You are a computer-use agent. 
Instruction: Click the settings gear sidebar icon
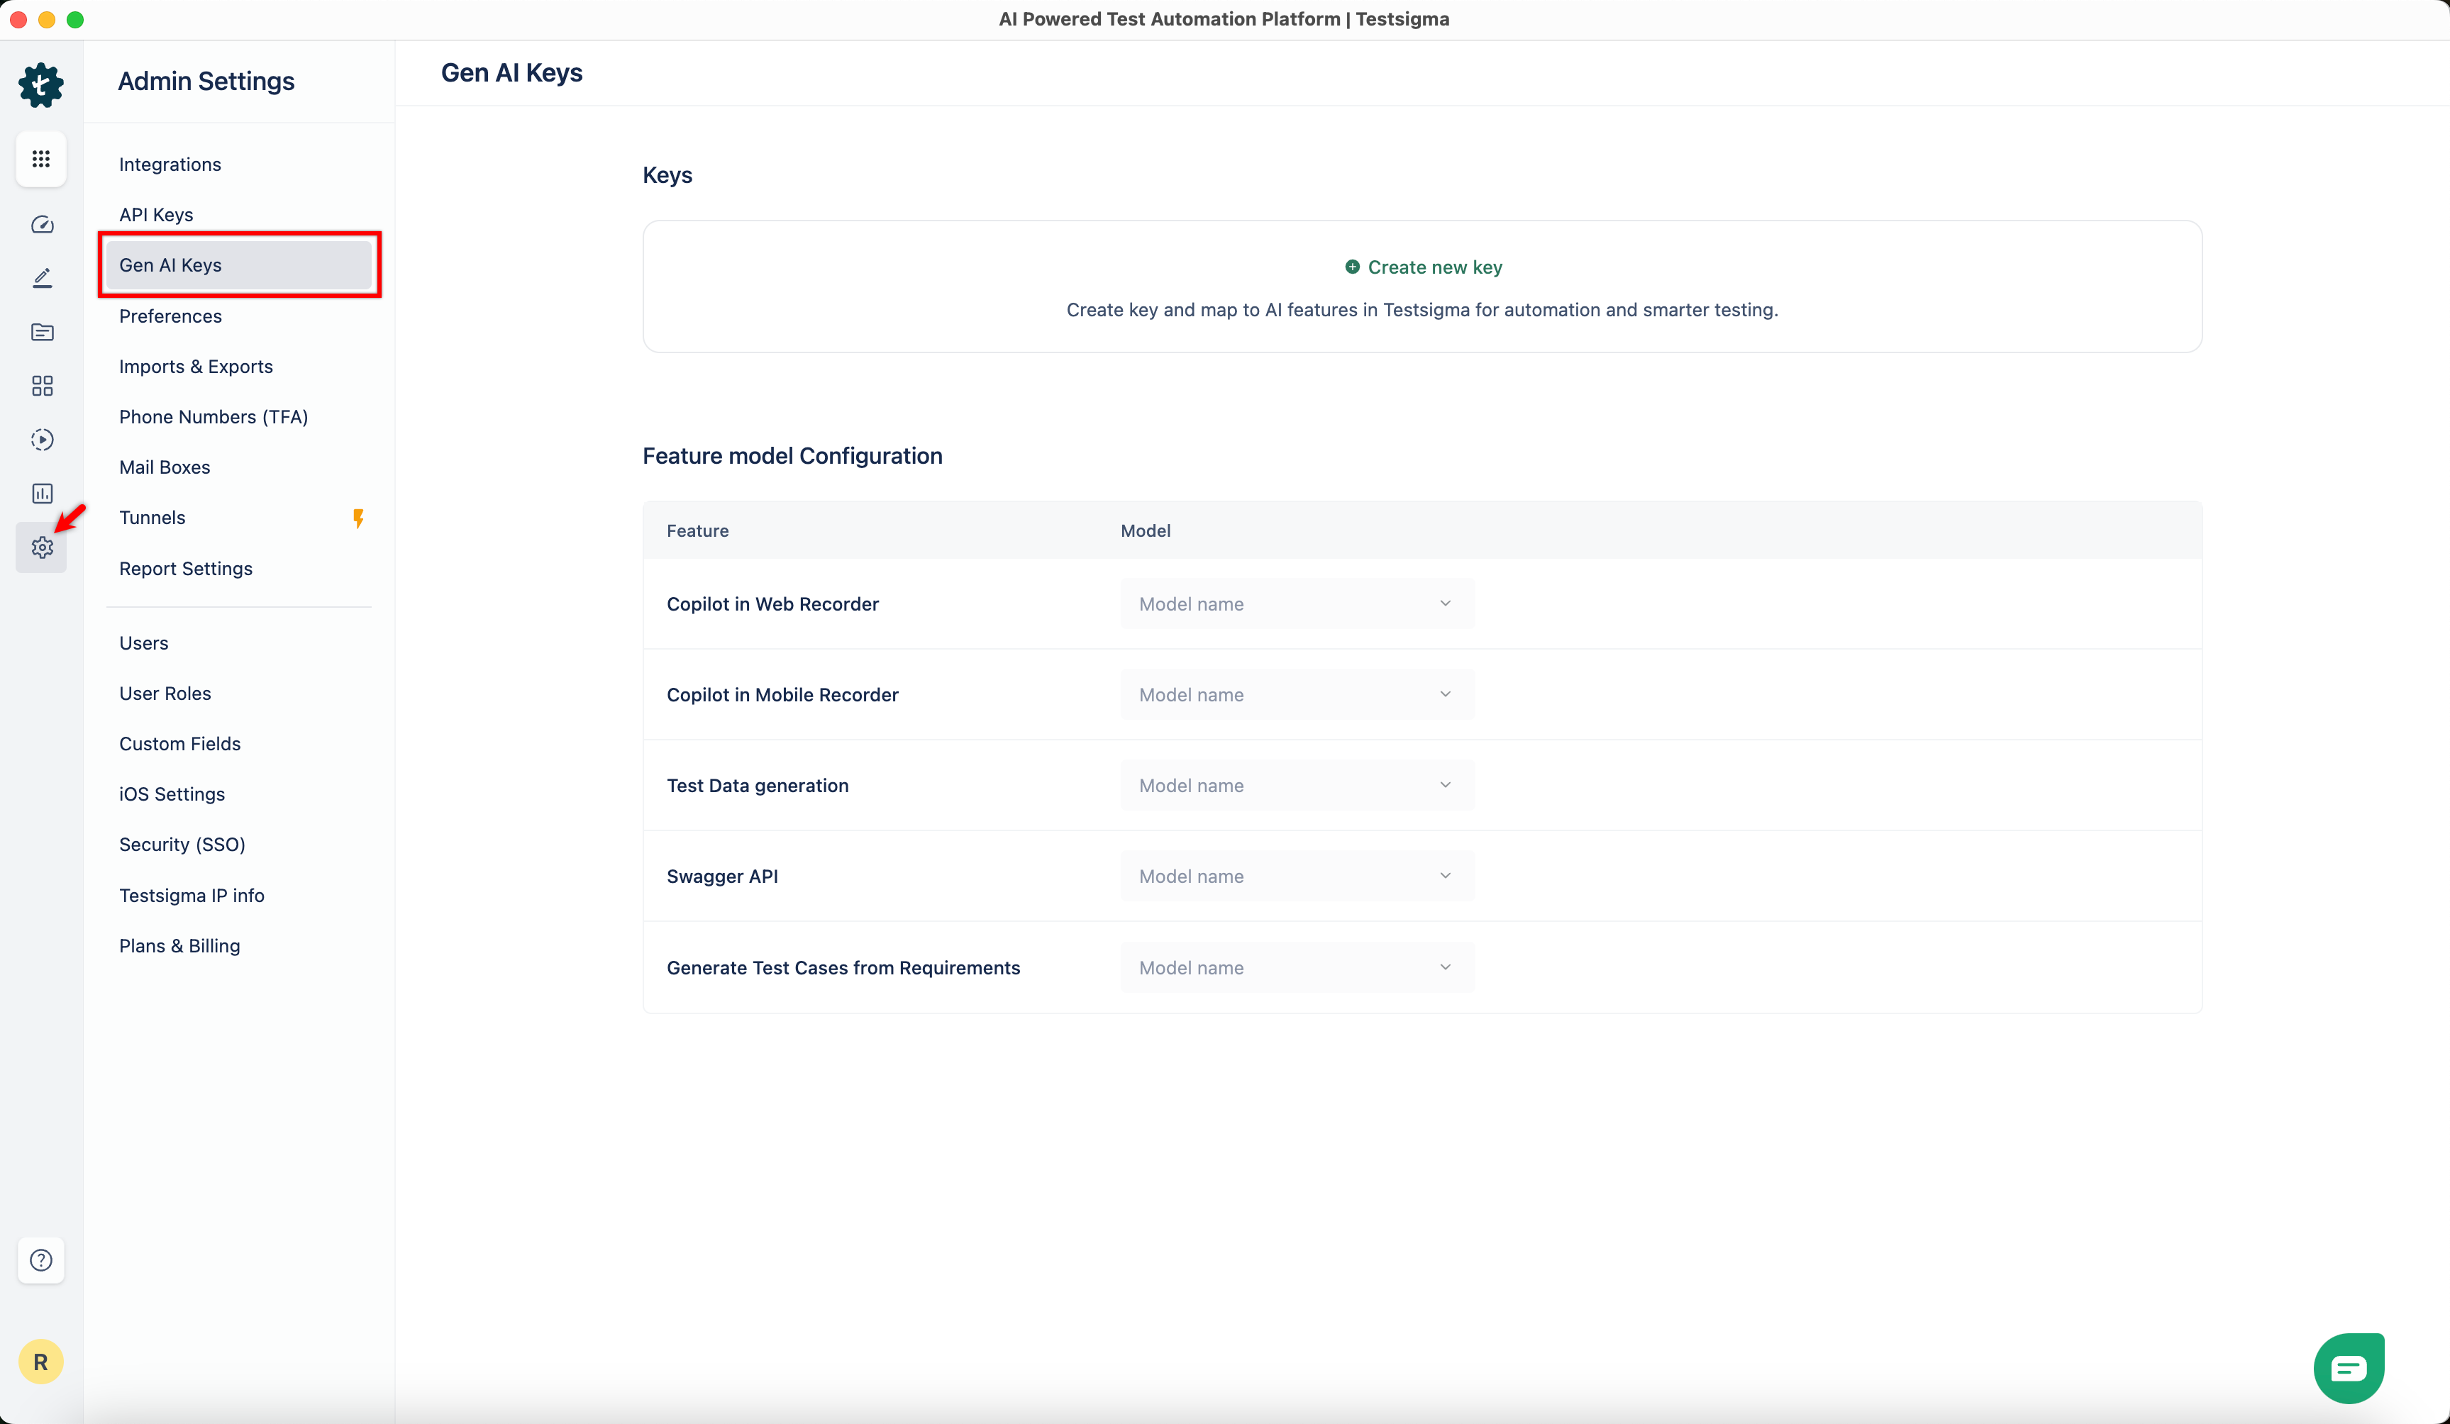42,548
